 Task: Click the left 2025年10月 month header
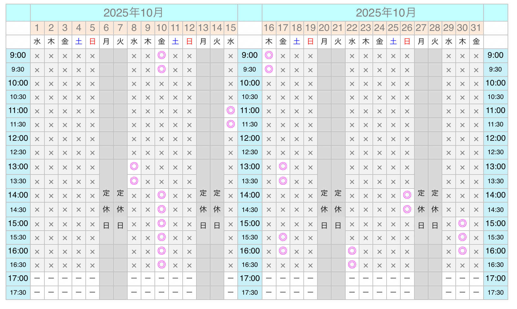134,13
